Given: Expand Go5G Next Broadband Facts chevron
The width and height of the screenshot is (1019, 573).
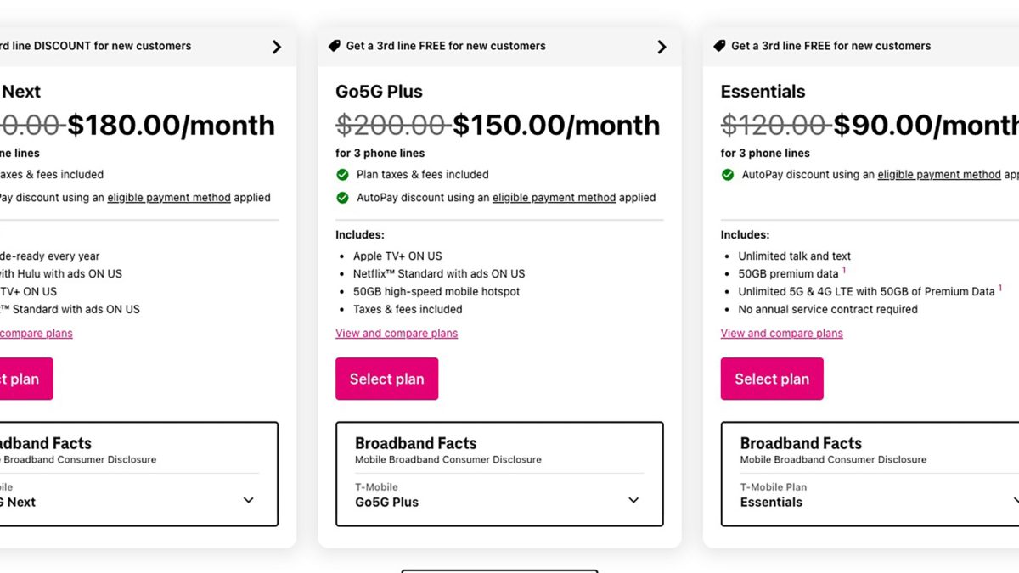Looking at the screenshot, I should (248, 500).
